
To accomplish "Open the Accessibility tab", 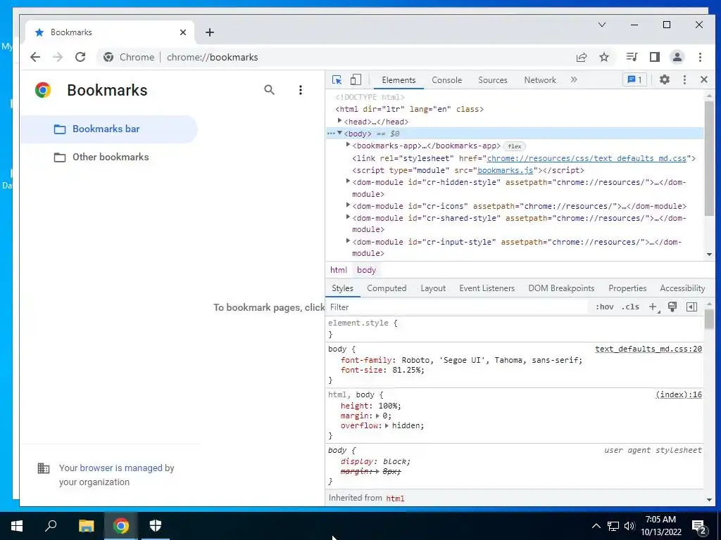I will (682, 288).
